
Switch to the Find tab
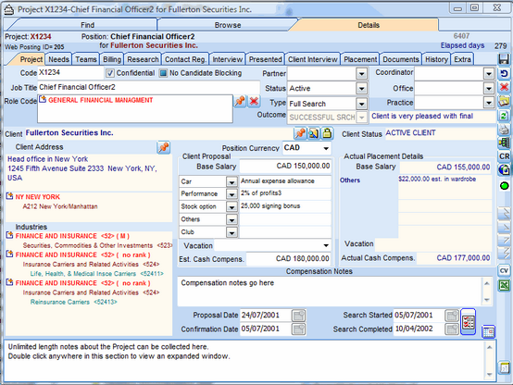pyautogui.click(x=87, y=25)
